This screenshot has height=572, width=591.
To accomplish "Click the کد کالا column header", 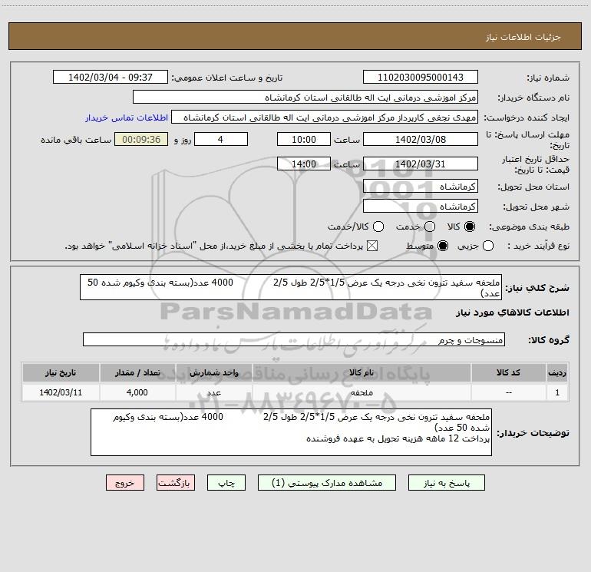I will pyautogui.click(x=508, y=372).
